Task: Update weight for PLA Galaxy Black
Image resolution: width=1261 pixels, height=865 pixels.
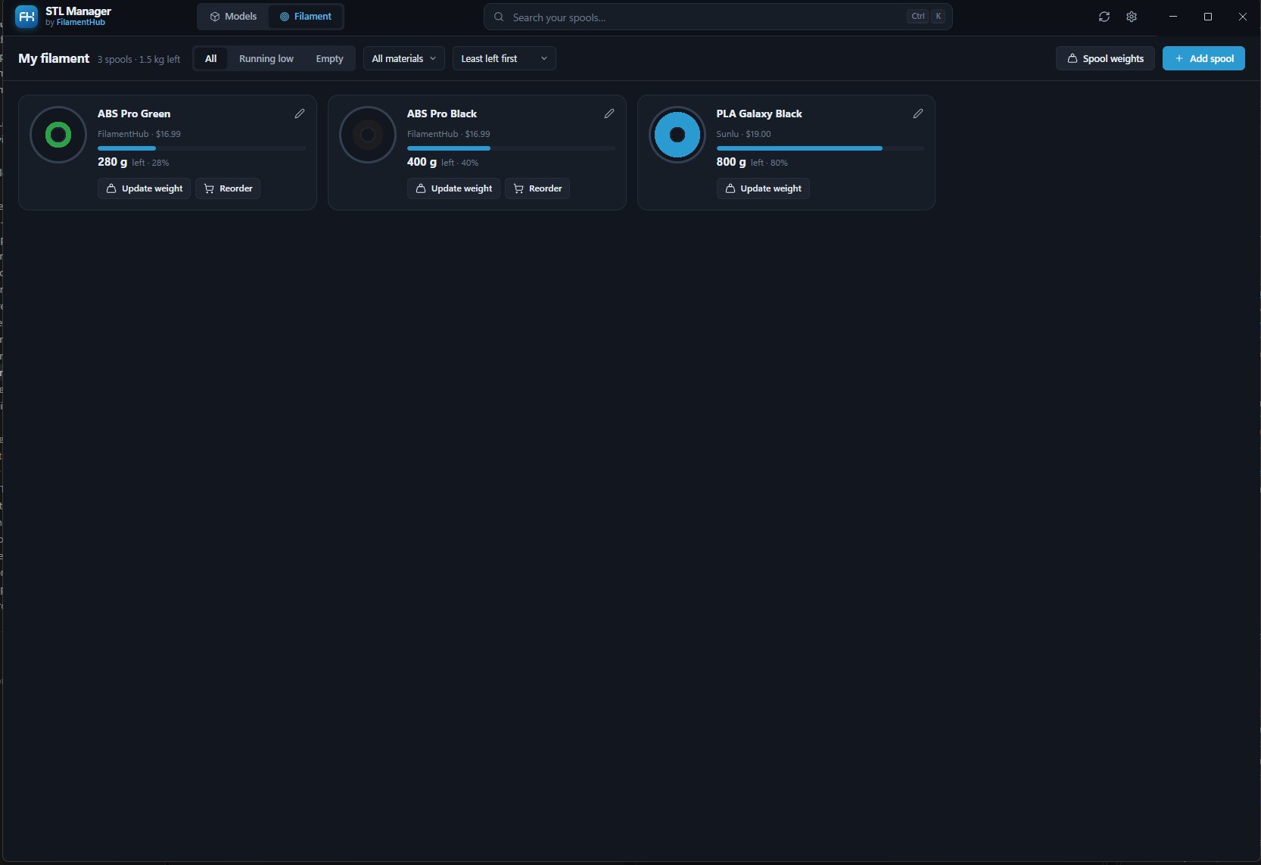Action: [x=763, y=188]
